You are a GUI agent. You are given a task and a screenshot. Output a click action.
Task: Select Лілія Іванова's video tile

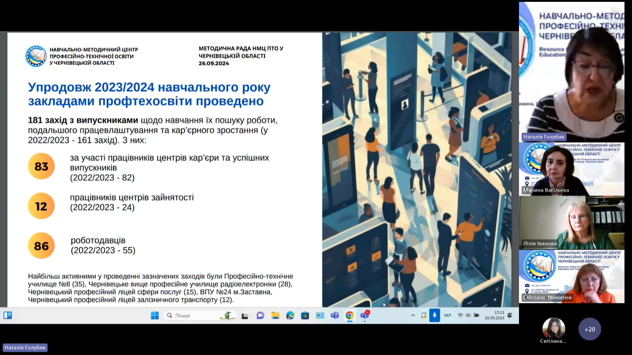pos(571,223)
